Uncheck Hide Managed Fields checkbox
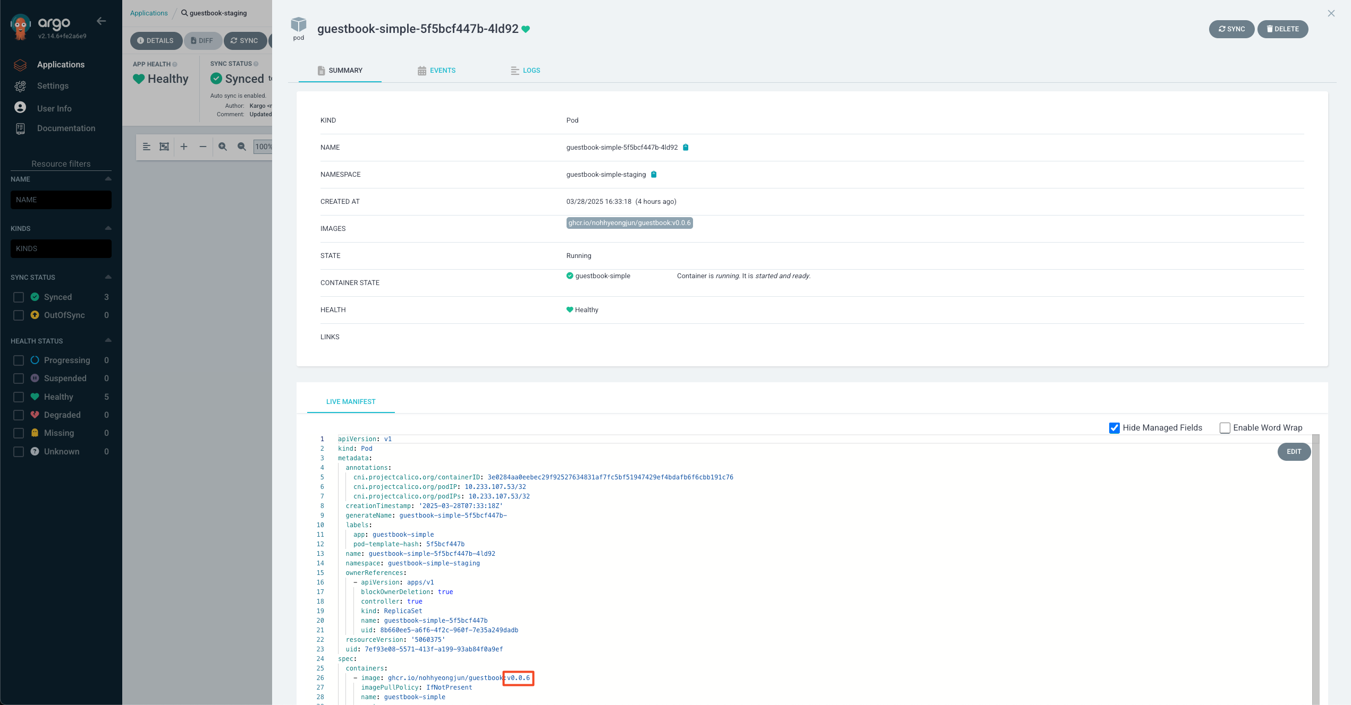Viewport: 1351px width, 705px height. 1114,428
